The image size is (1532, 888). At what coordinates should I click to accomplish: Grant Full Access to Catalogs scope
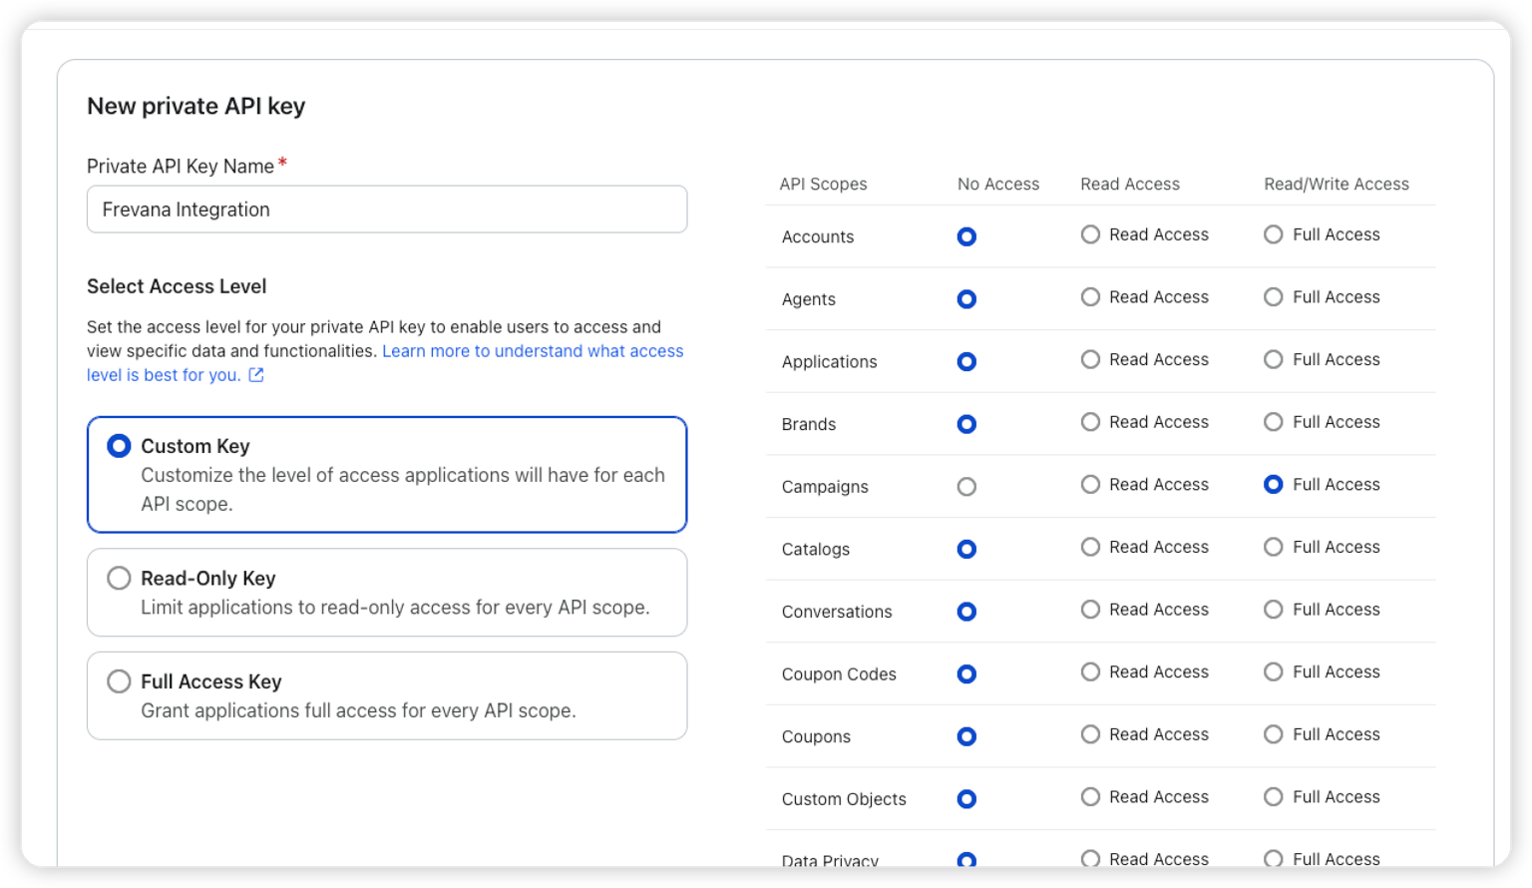(x=1274, y=547)
